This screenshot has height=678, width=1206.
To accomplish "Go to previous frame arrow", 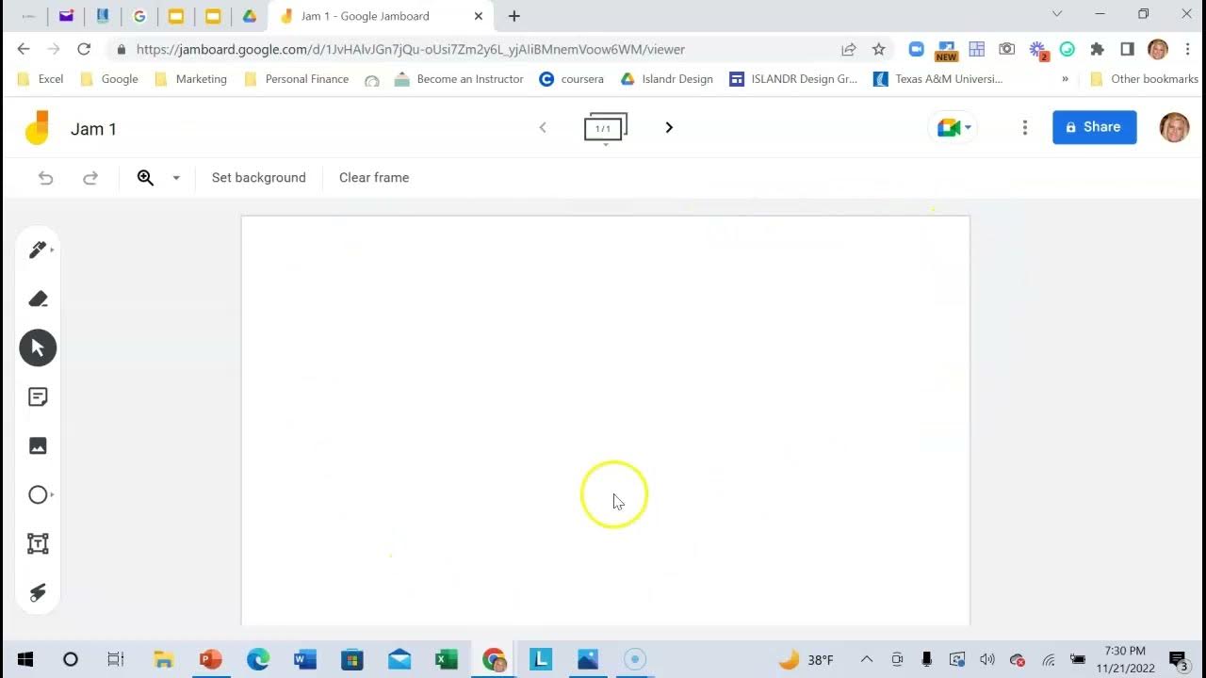I will (x=543, y=127).
